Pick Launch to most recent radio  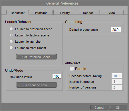[x=11, y=48]
